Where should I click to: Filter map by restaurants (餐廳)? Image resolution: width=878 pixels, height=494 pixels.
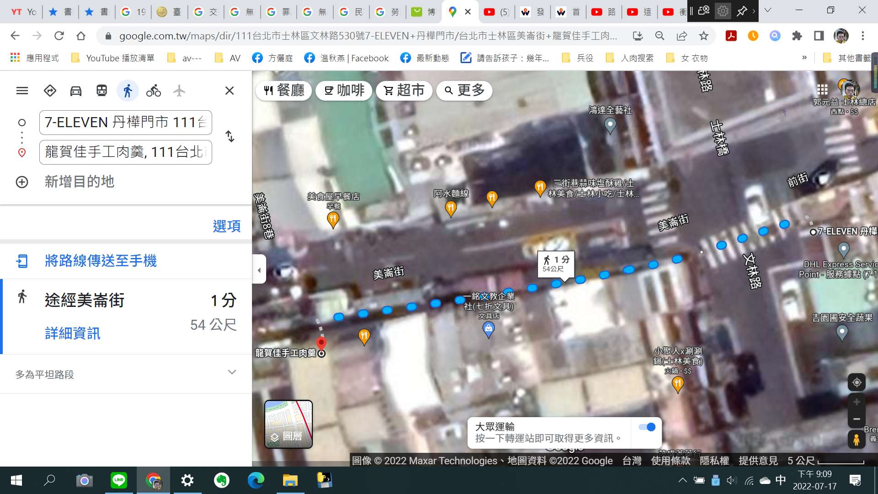point(284,90)
